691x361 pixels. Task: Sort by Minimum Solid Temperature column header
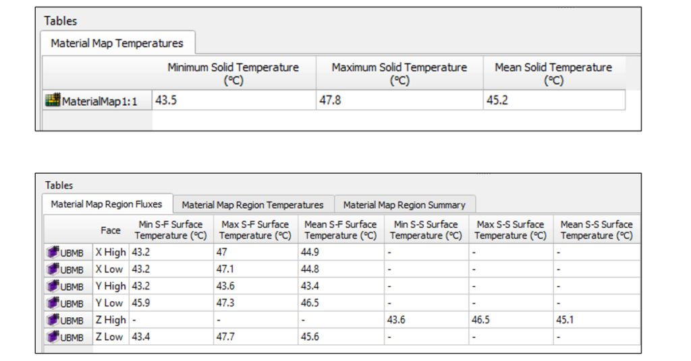[233, 73]
